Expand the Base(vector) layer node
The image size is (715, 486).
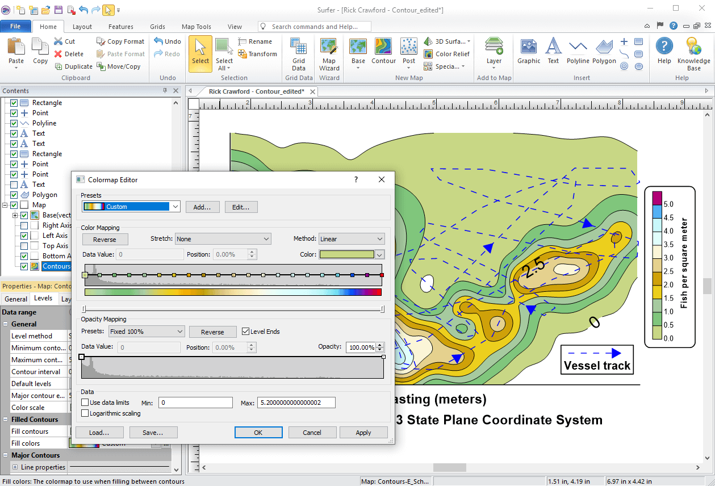(x=15, y=215)
